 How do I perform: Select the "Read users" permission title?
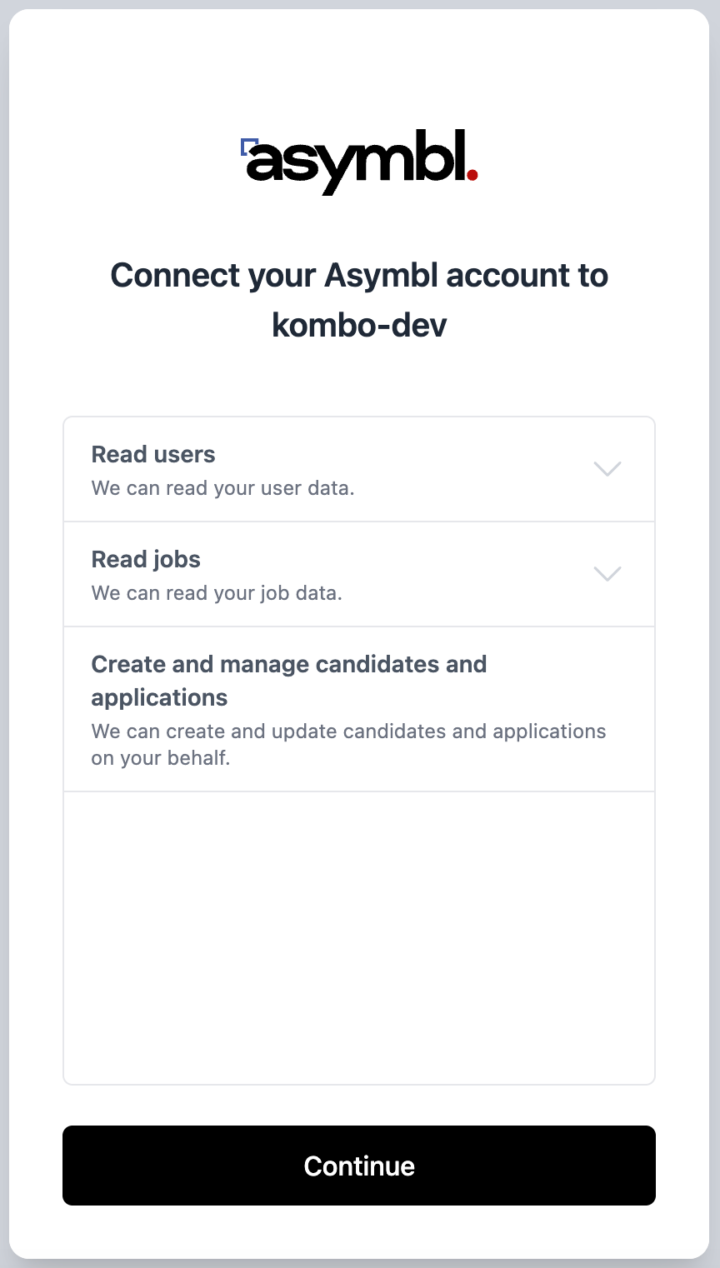tap(153, 455)
